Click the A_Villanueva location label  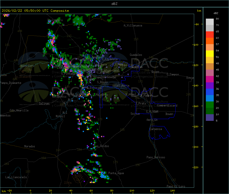(133, 25)
